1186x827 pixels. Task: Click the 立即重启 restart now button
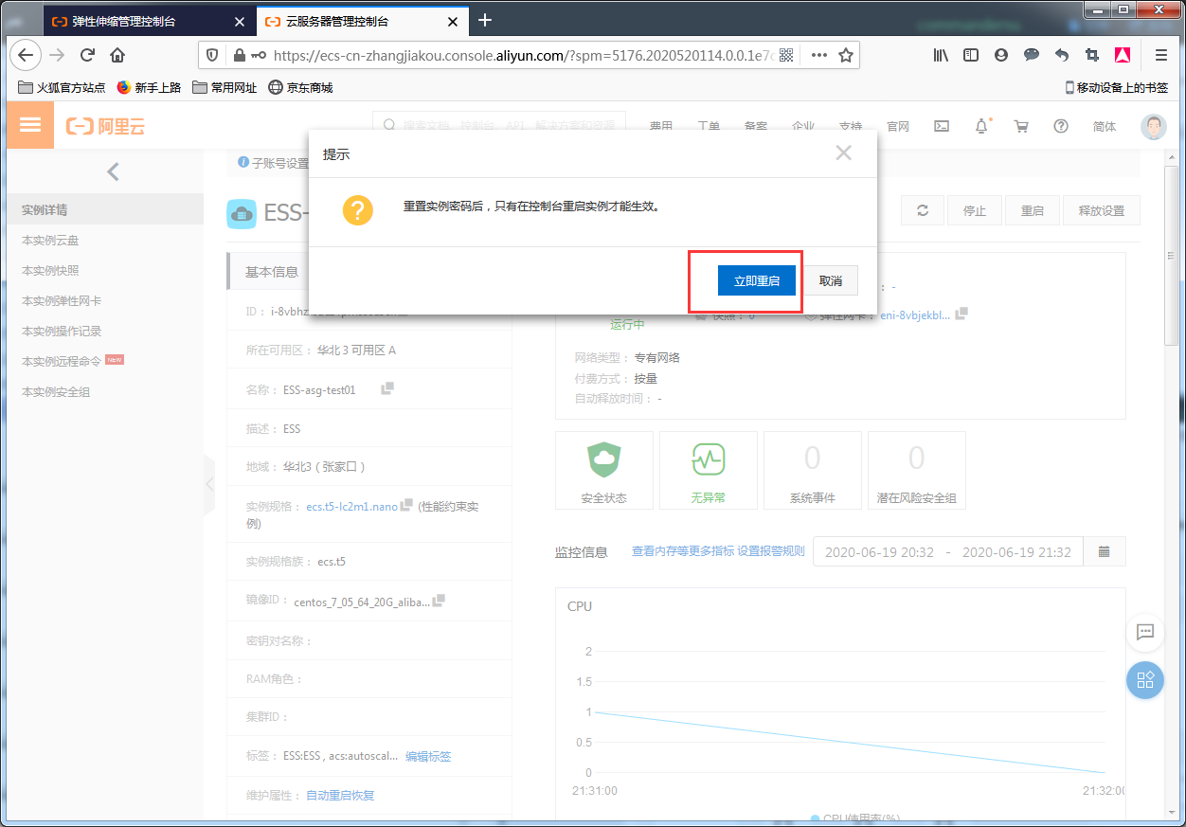click(756, 281)
